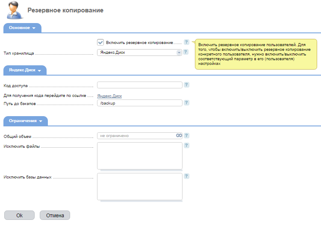Screen dimensions: 321x225
Task: Toggle Включить резервное копирование checkbox
Action: pos(100,42)
